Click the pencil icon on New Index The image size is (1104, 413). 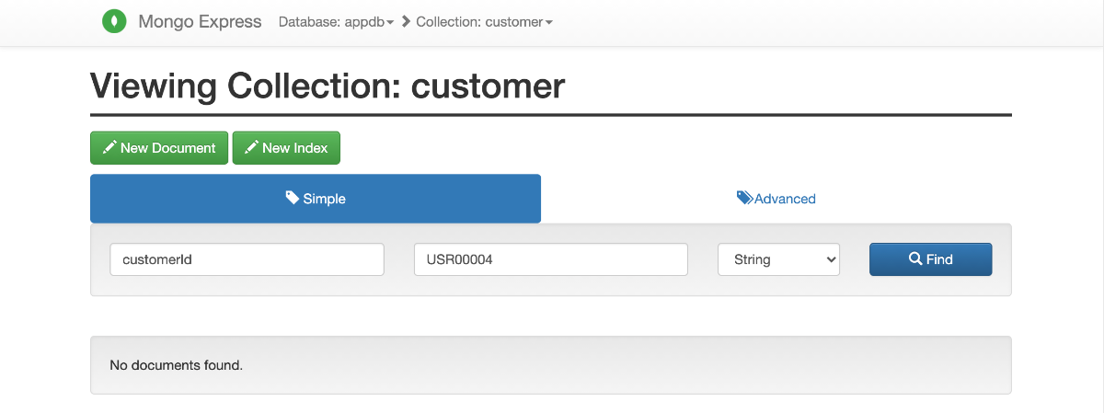pos(251,147)
